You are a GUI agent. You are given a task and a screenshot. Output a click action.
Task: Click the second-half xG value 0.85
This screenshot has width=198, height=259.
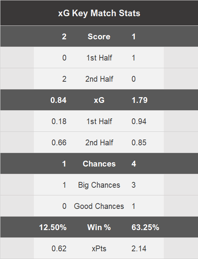pyautogui.click(x=139, y=143)
